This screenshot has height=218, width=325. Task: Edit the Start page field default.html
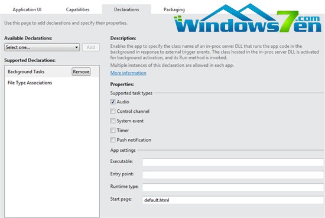point(233,200)
